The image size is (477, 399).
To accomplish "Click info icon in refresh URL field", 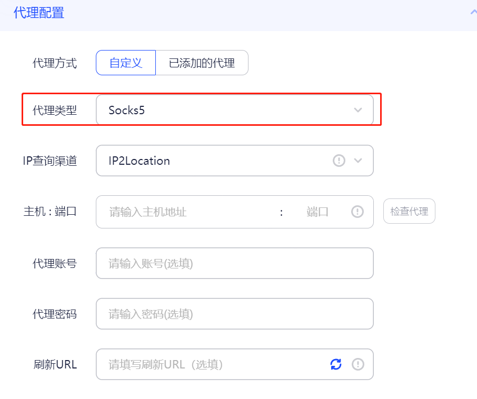I will click(x=358, y=364).
